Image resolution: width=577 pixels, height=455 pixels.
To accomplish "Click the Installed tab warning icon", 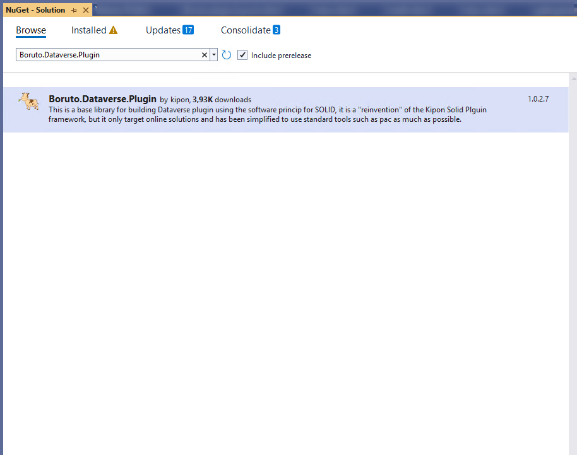I will pyautogui.click(x=114, y=30).
